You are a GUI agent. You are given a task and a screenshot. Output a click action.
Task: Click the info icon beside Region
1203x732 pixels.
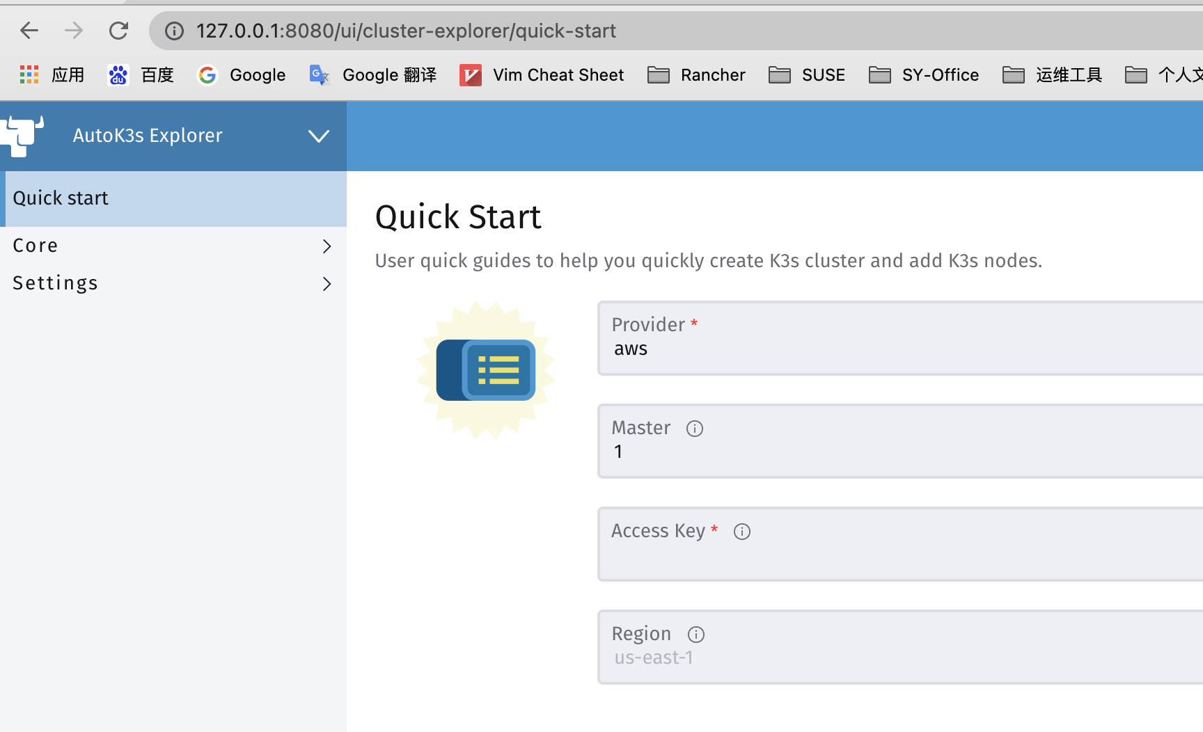695,634
